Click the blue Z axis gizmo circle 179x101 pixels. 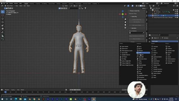click(123, 11)
